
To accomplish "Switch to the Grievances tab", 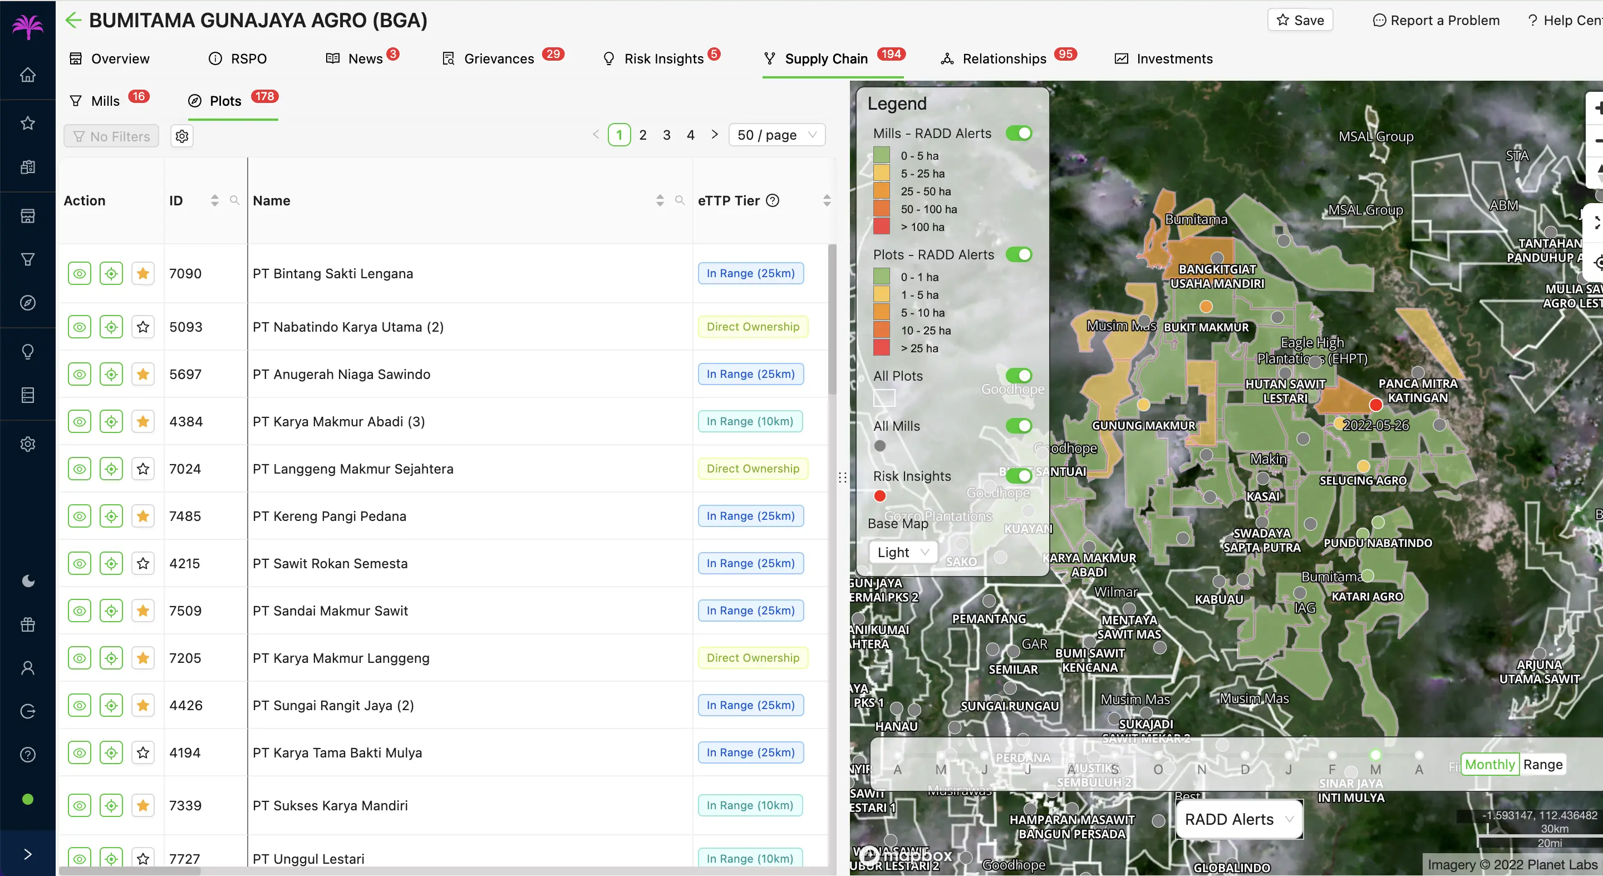I will (499, 59).
